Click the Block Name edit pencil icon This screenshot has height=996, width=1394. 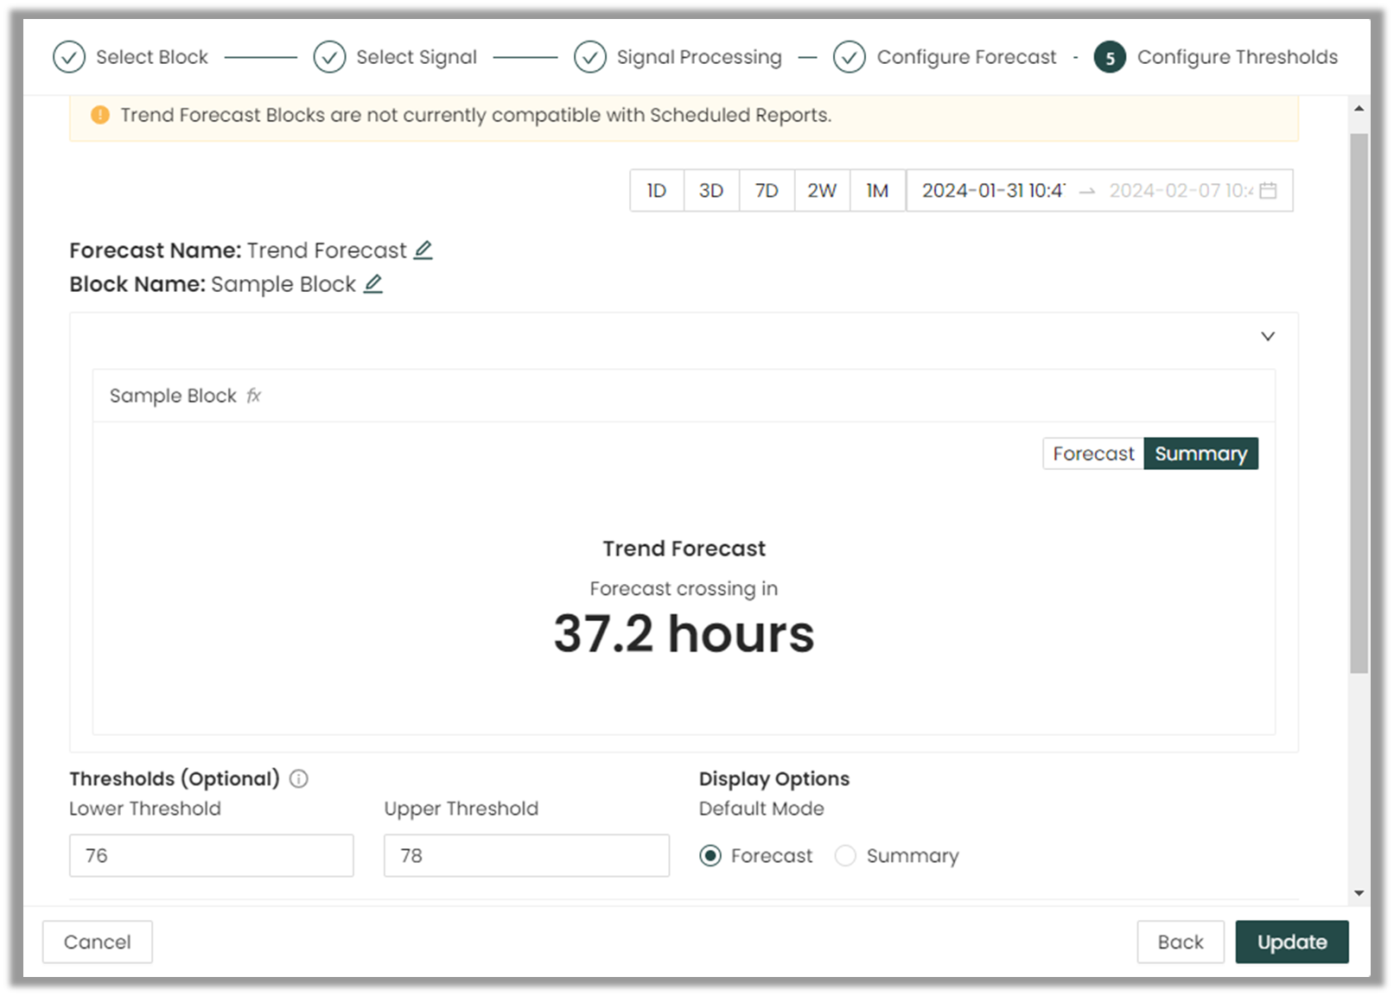coord(372,284)
